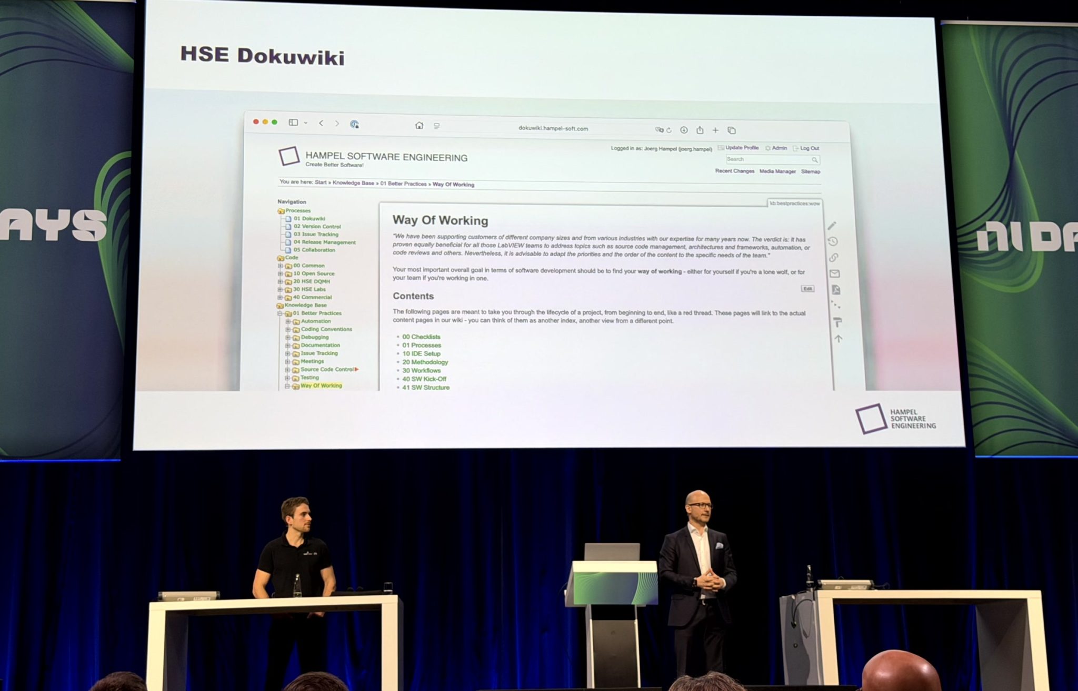Click the paint roller icon in page tools
1078x691 pixels.
837,322
